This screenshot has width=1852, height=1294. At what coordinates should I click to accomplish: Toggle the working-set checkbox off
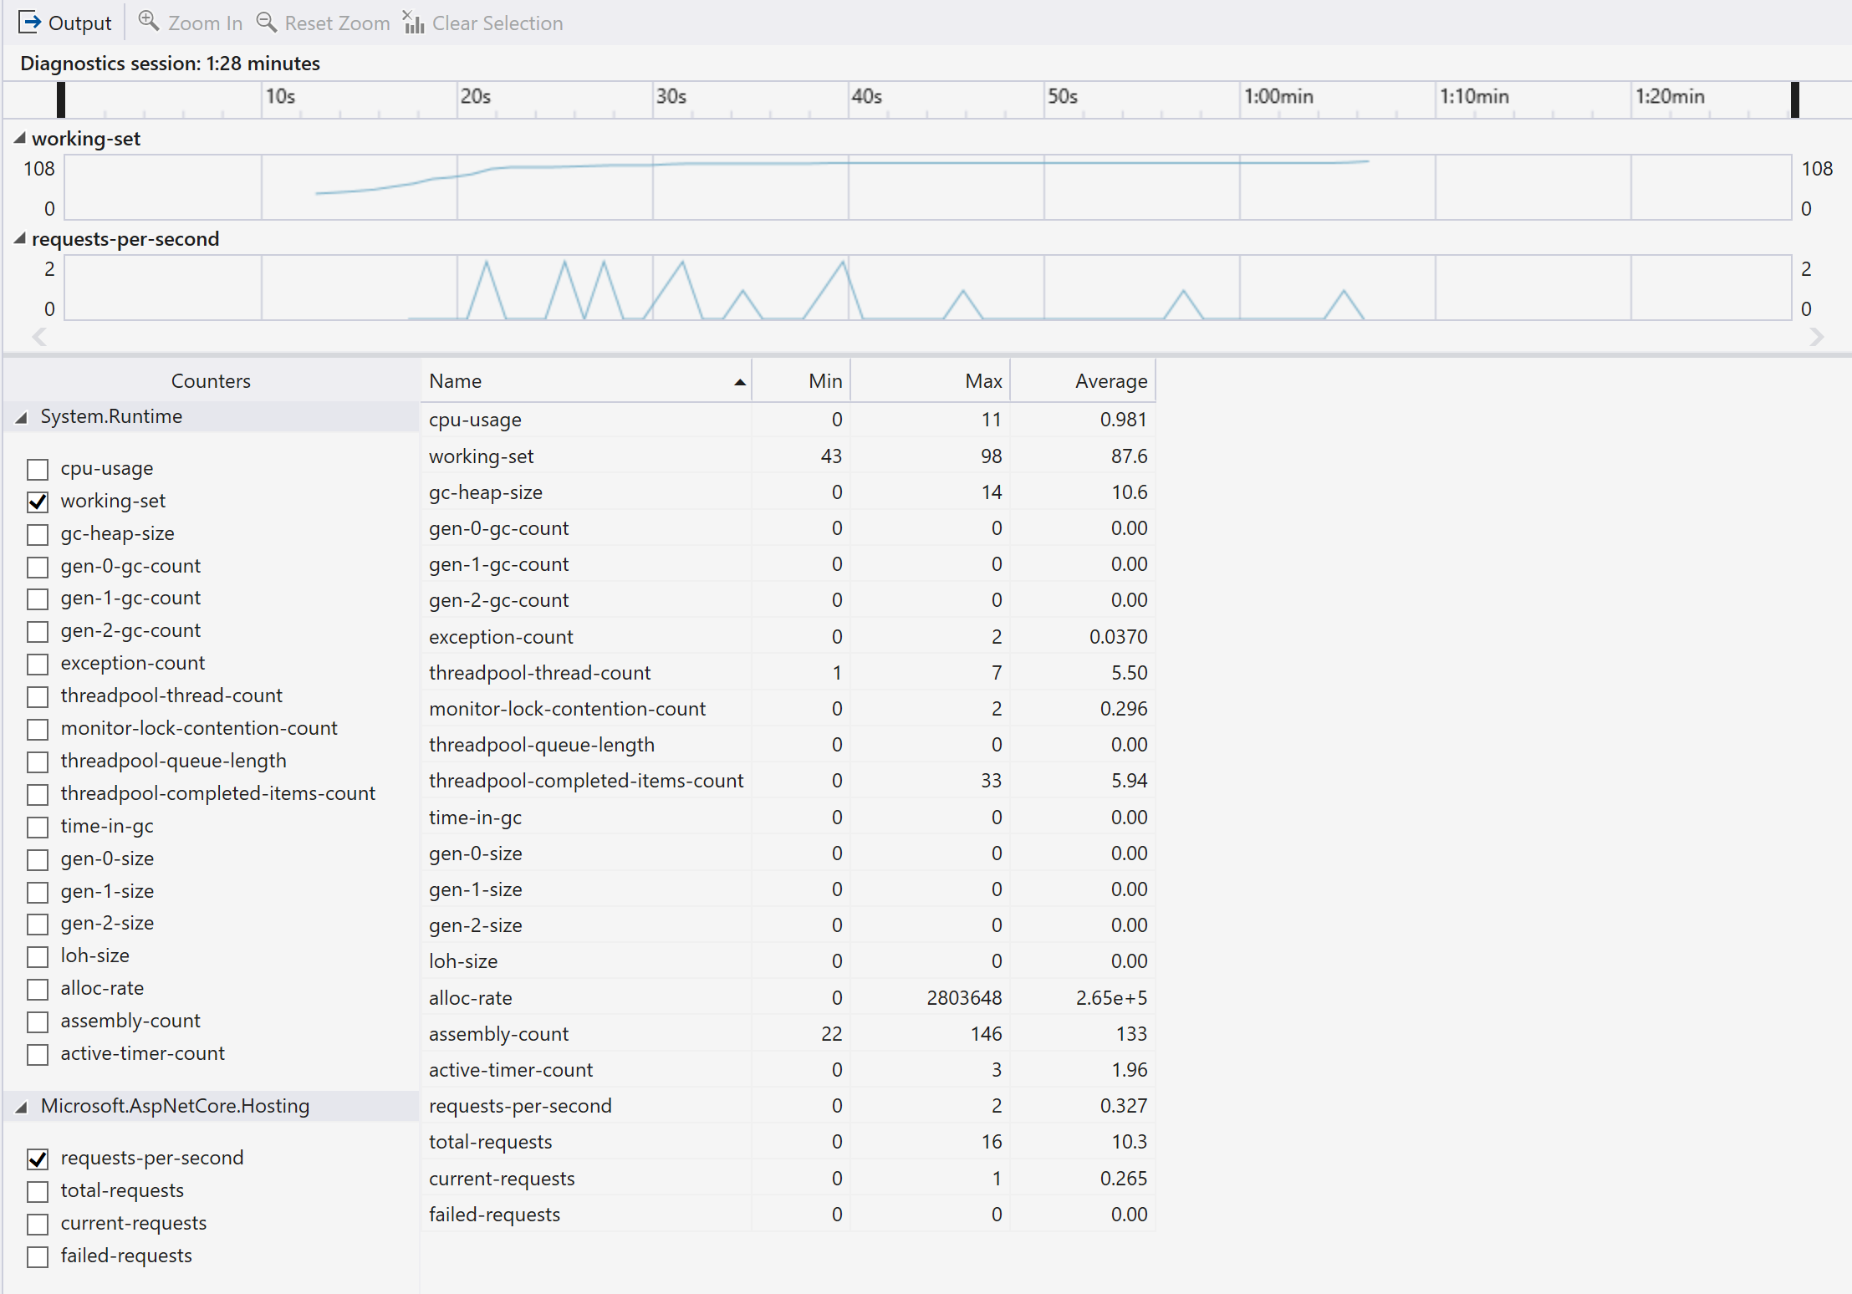(x=38, y=502)
